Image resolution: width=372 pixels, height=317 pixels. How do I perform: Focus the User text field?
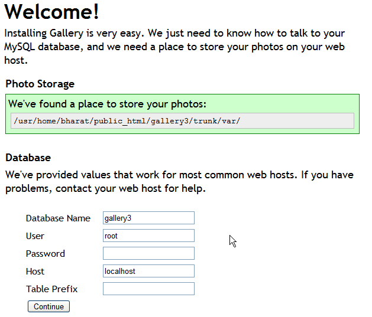(148, 236)
